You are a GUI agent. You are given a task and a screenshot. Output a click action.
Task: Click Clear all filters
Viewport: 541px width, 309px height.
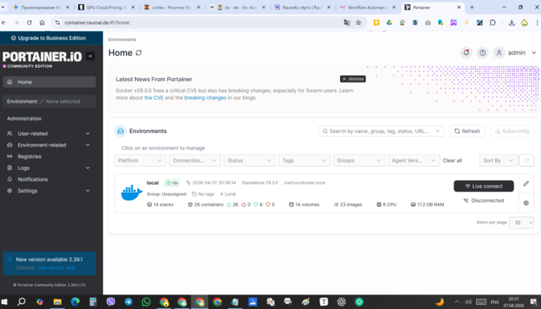tap(452, 161)
